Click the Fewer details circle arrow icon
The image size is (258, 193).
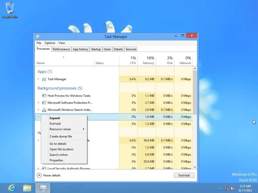click(39, 175)
